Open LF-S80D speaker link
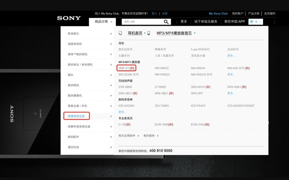The image size is (289, 180). point(160,87)
